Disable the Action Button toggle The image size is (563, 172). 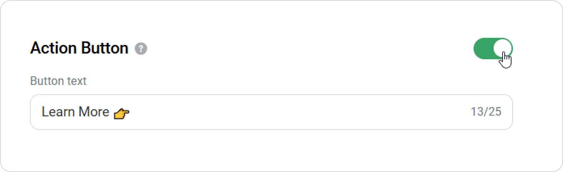click(x=493, y=49)
